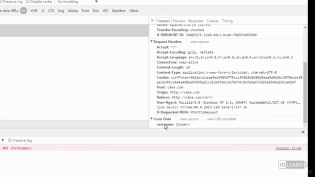Click the Host cake.com header

170,88
